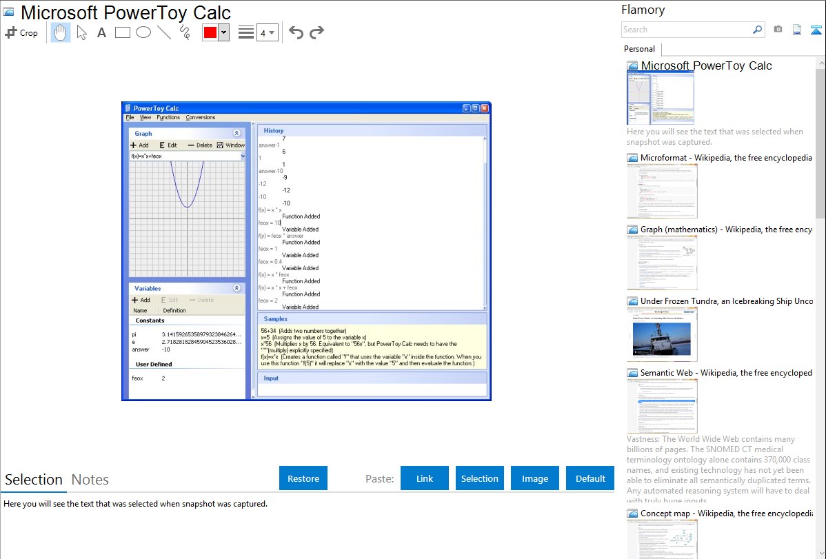Image resolution: width=826 pixels, height=559 pixels.
Task: Pick the rectangle shape tool
Action: coord(122,32)
